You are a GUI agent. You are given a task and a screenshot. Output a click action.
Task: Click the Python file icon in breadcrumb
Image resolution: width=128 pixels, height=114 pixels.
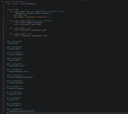pyautogui.click(x=16, y=2)
